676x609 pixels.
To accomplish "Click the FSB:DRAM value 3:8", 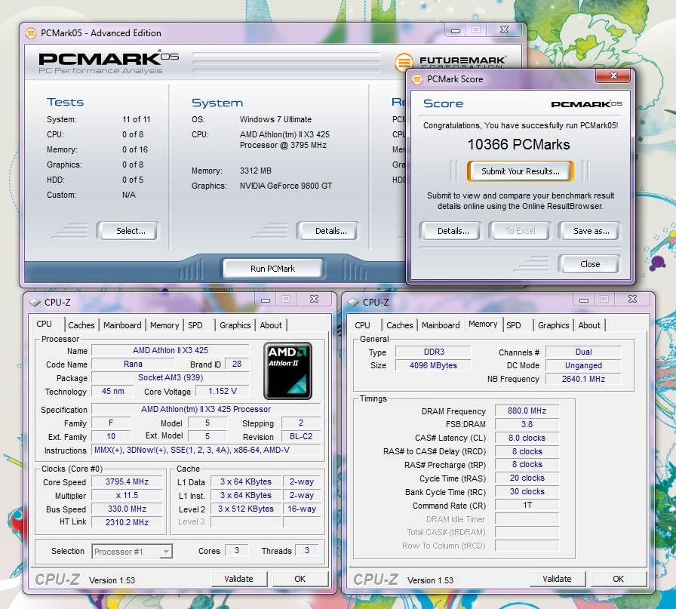I will tap(527, 424).
